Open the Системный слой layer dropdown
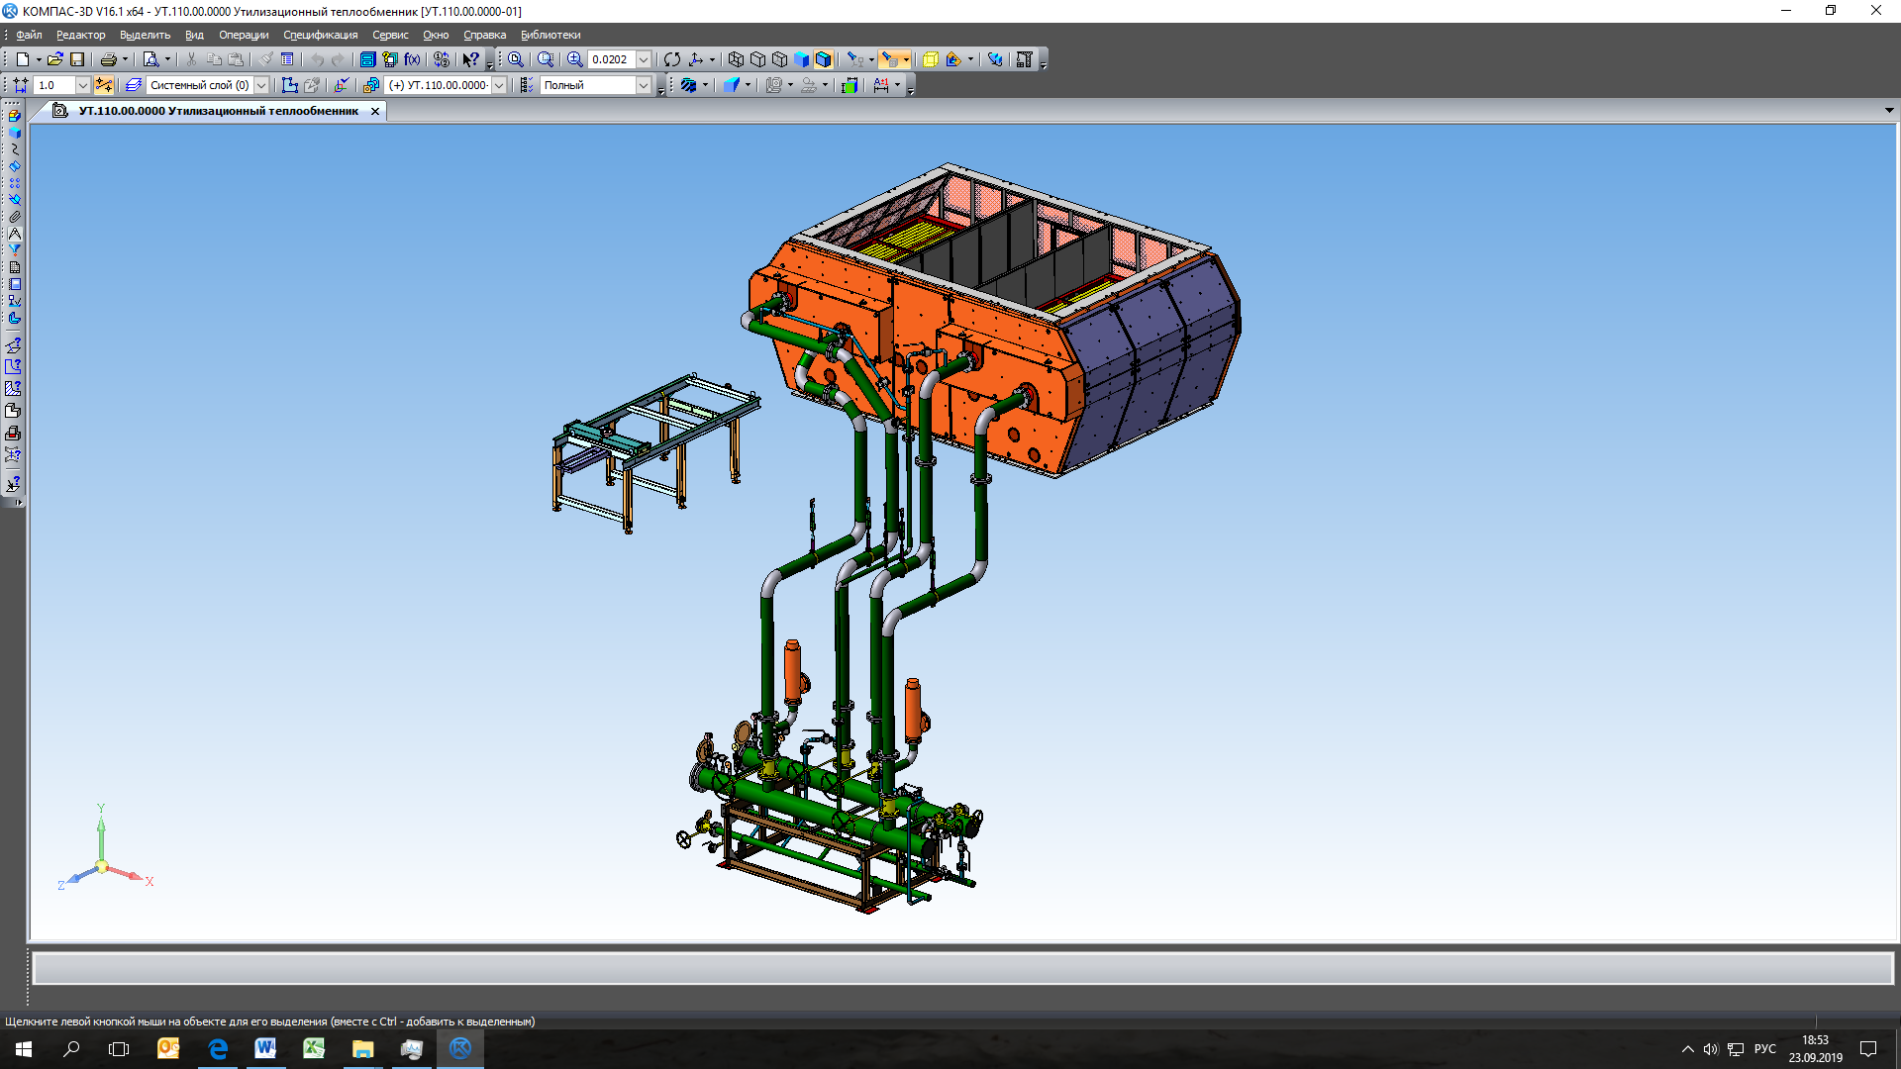Screen dimensions: 1901x1069 [x=261, y=85]
